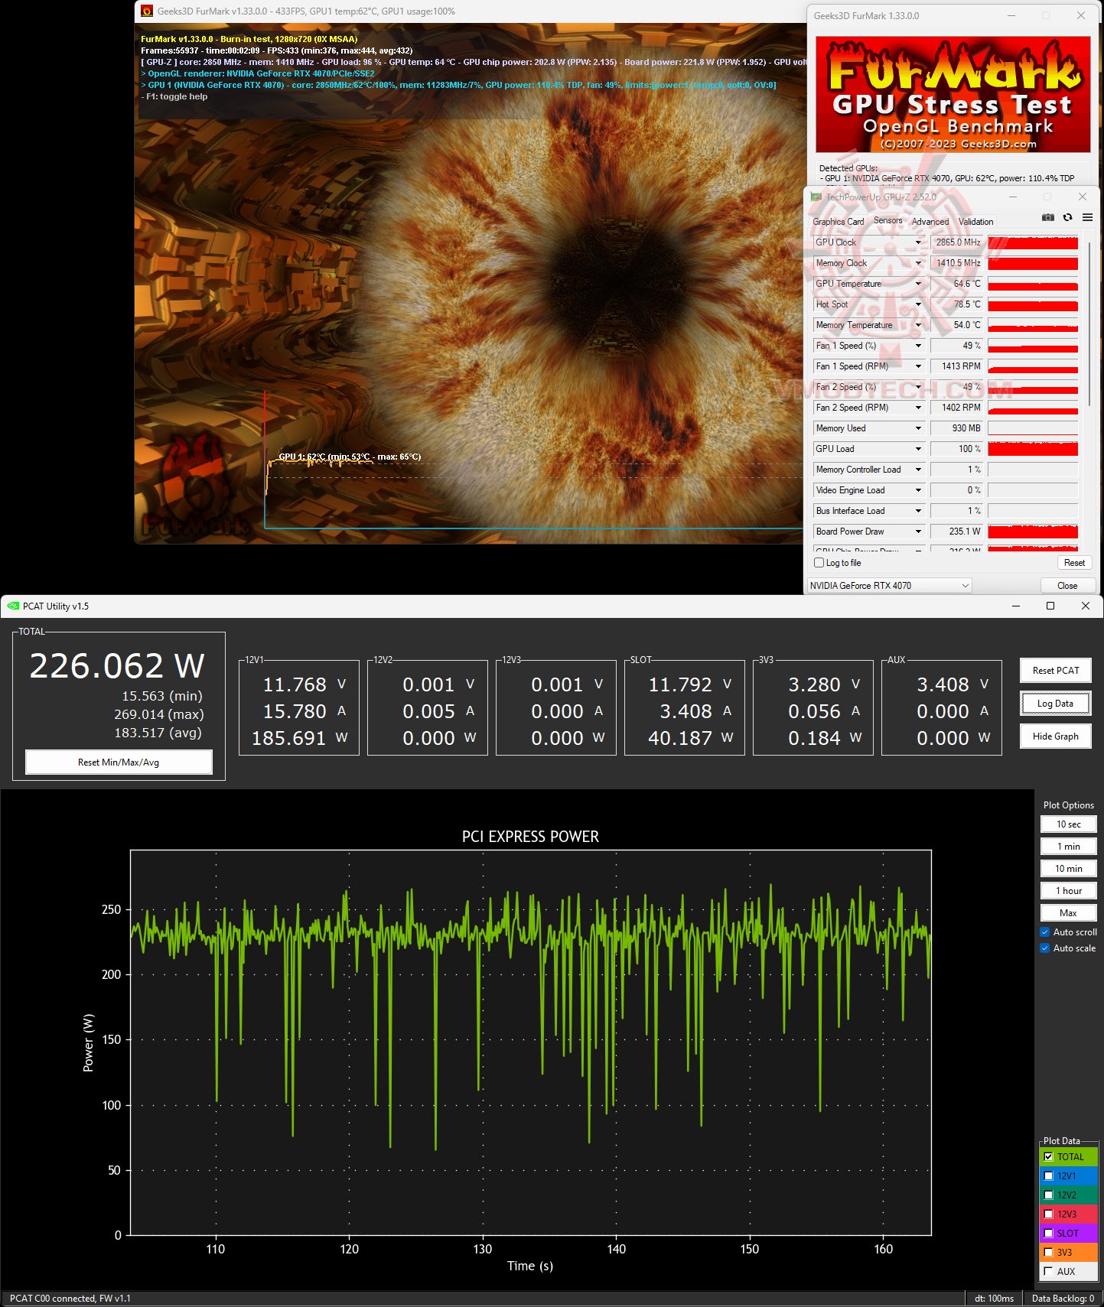Screen dimensions: 1104x1307
Task: Click the Reset PCAT button
Action: pyautogui.click(x=1056, y=671)
